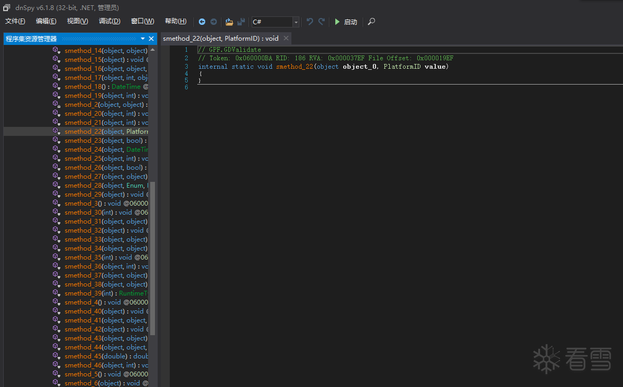Open the C# language dropdown

pos(296,22)
